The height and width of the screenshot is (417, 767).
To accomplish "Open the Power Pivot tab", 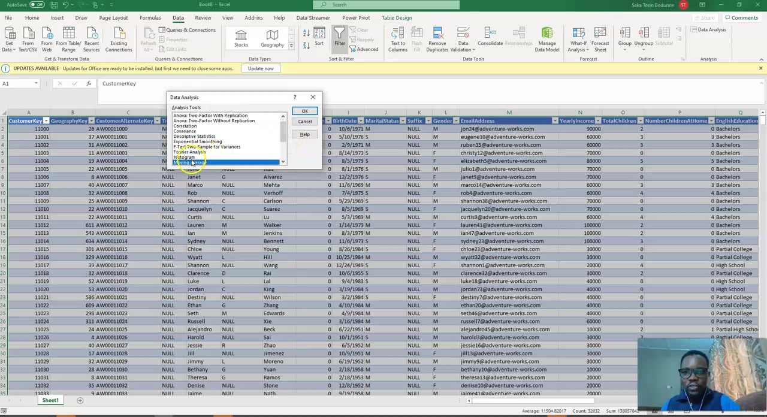I will (356, 18).
